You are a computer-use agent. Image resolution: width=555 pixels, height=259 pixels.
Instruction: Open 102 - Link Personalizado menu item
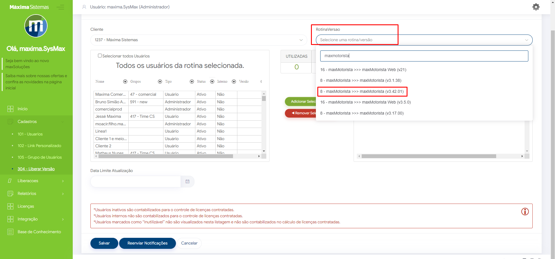click(39, 146)
